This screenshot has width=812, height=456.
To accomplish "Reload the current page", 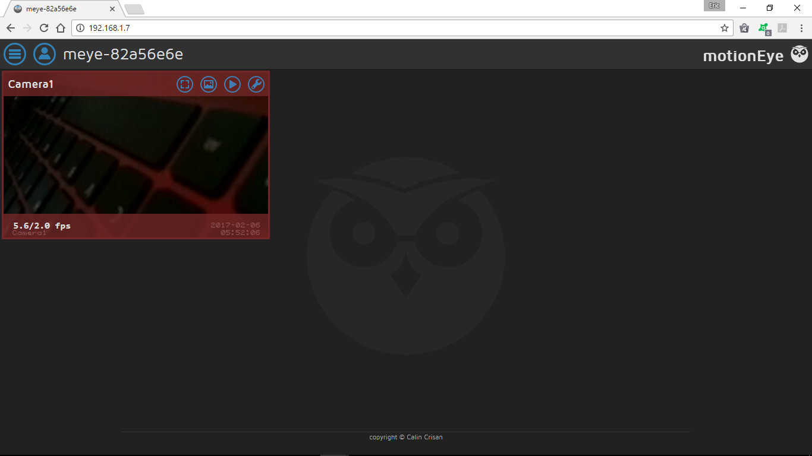I will [x=43, y=27].
